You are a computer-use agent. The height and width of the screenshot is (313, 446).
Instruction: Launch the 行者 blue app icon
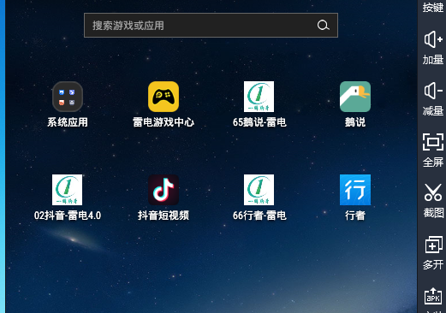point(355,190)
